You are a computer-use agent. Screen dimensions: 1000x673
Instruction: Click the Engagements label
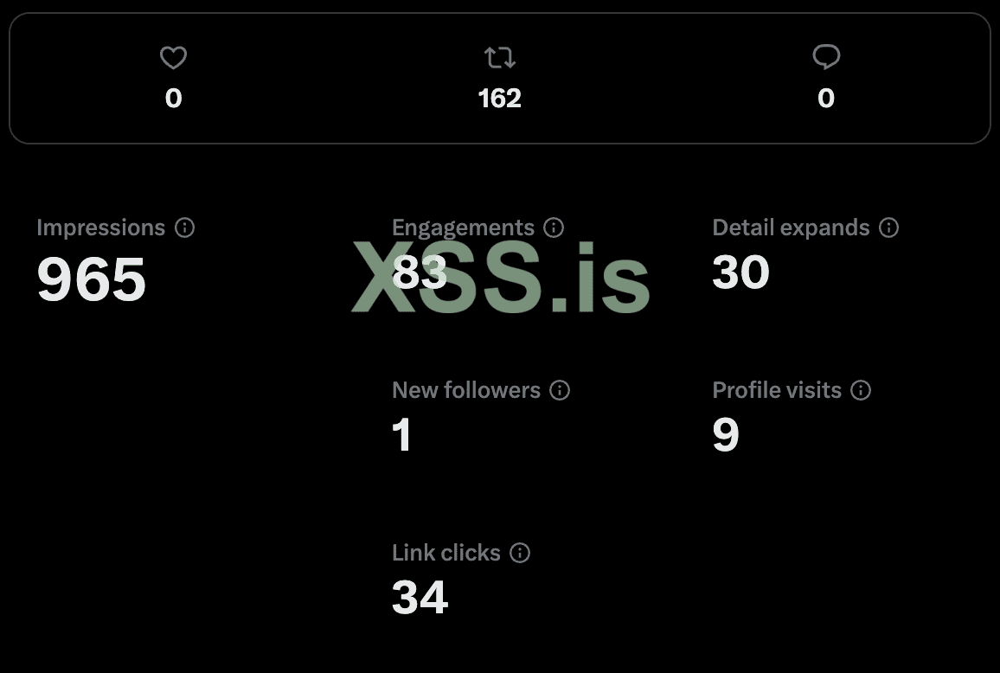(x=463, y=228)
